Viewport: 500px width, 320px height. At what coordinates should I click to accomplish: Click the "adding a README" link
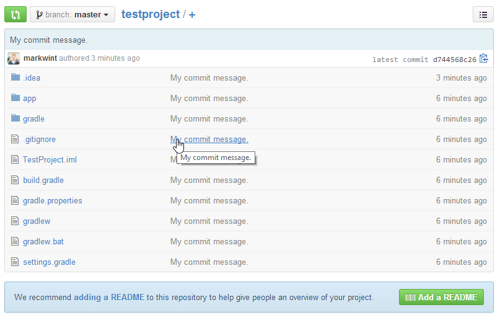[109, 297]
